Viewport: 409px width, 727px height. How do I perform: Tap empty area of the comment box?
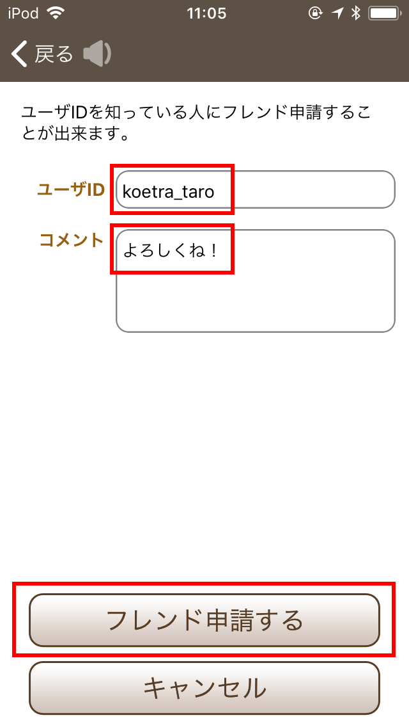pos(255,301)
